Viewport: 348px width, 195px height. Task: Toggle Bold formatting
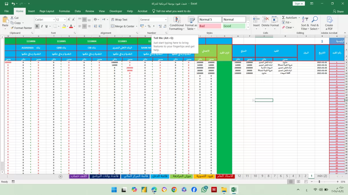(37, 26)
